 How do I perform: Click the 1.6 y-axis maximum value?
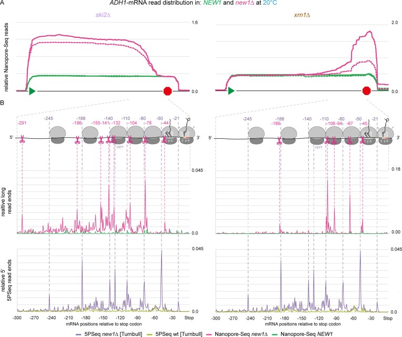[195, 23]
